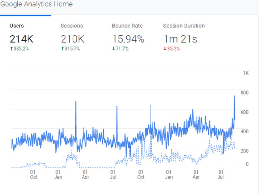Click the red down arrow beside 35.2%
The height and width of the screenshot is (194, 259).
click(x=164, y=49)
